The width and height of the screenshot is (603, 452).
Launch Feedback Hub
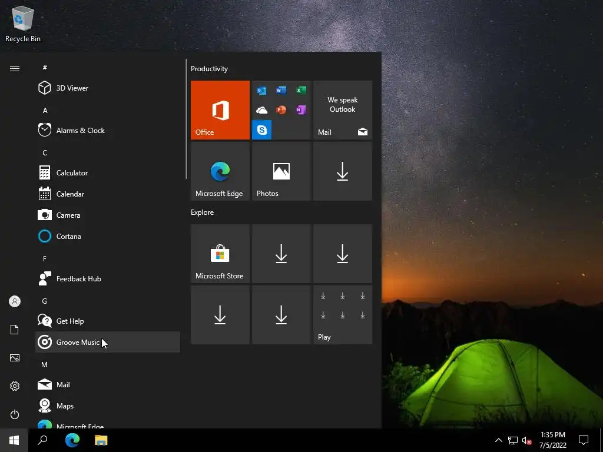pos(108,278)
